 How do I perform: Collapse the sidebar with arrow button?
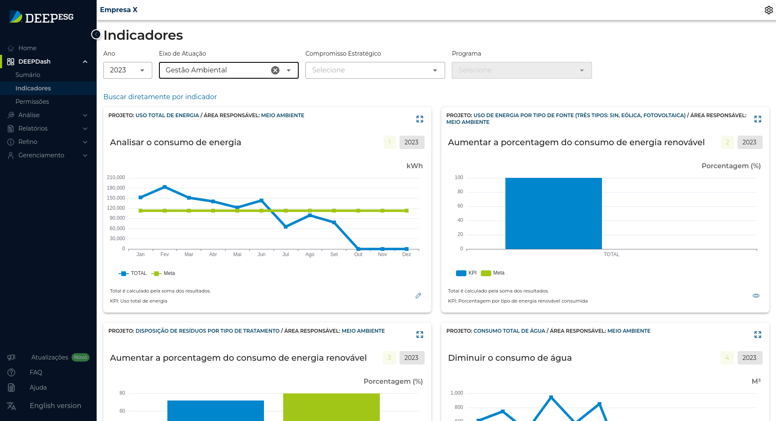[x=96, y=34]
